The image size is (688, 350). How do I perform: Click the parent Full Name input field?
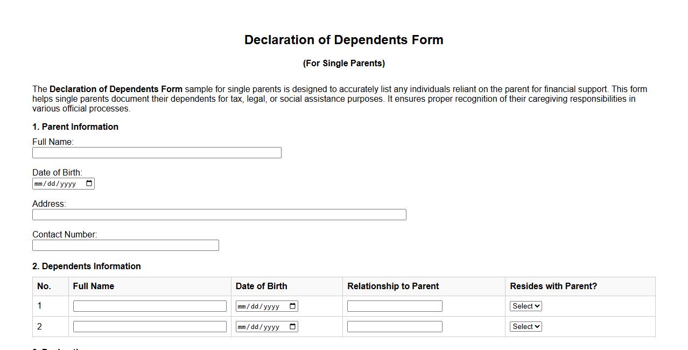click(156, 152)
